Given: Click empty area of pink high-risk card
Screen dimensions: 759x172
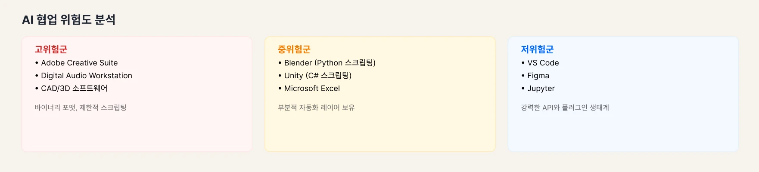Looking at the screenshot, I should 137,131.
